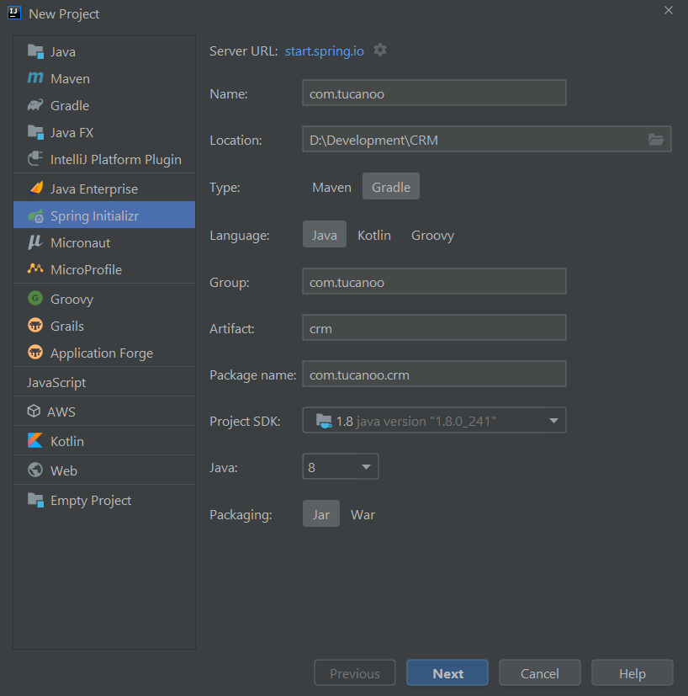Switch Packaging to War
Viewport: 688px width, 696px height.
point(363,514)
